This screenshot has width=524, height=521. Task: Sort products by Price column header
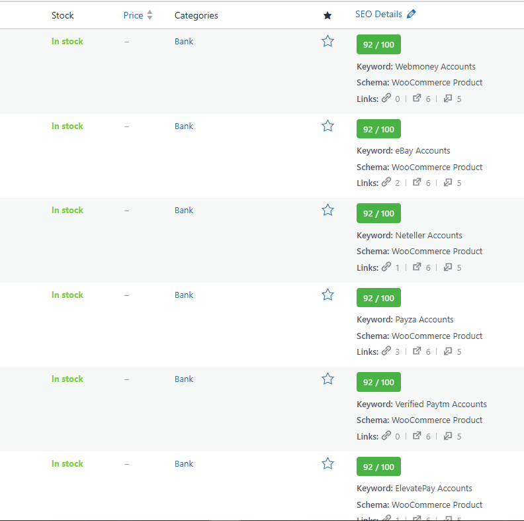point(133,15)
